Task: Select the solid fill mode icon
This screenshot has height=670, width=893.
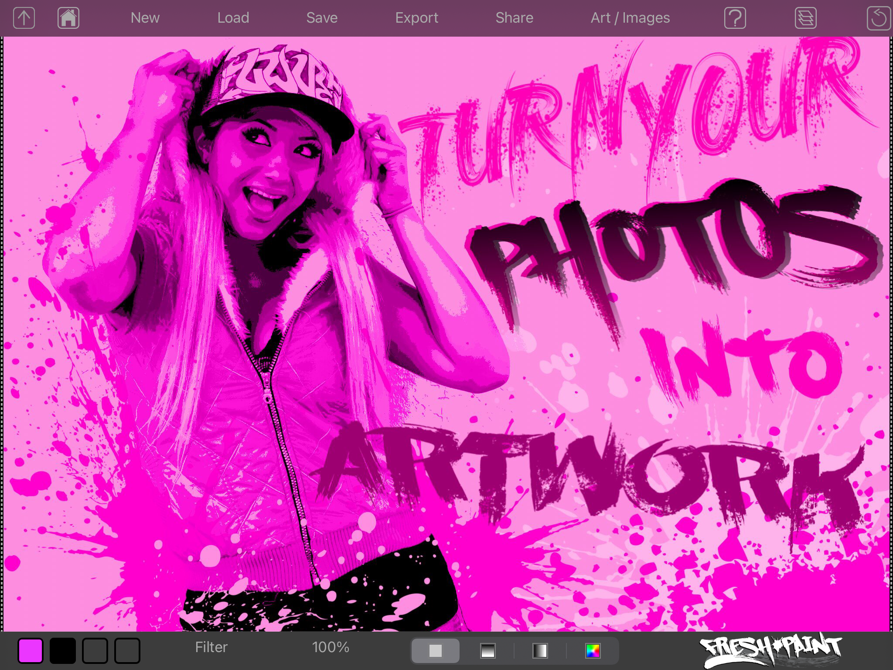Action: [435, 651]
